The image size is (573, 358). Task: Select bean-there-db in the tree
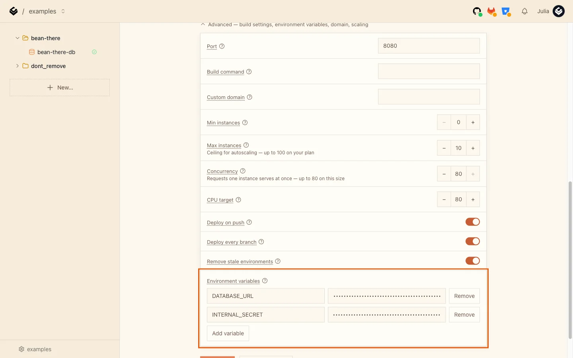(x=57, y=52)
